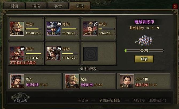Click the 00:59 training progress bar
The width and height of the screenshot is (179, 109).
(x=144, y=51)
